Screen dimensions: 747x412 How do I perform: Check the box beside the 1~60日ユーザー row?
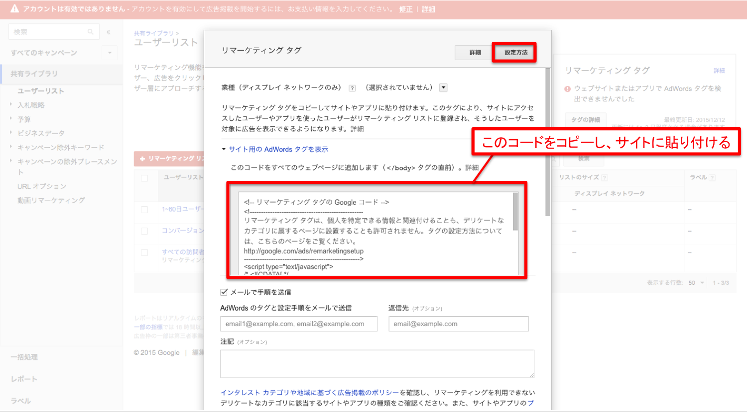144,209
